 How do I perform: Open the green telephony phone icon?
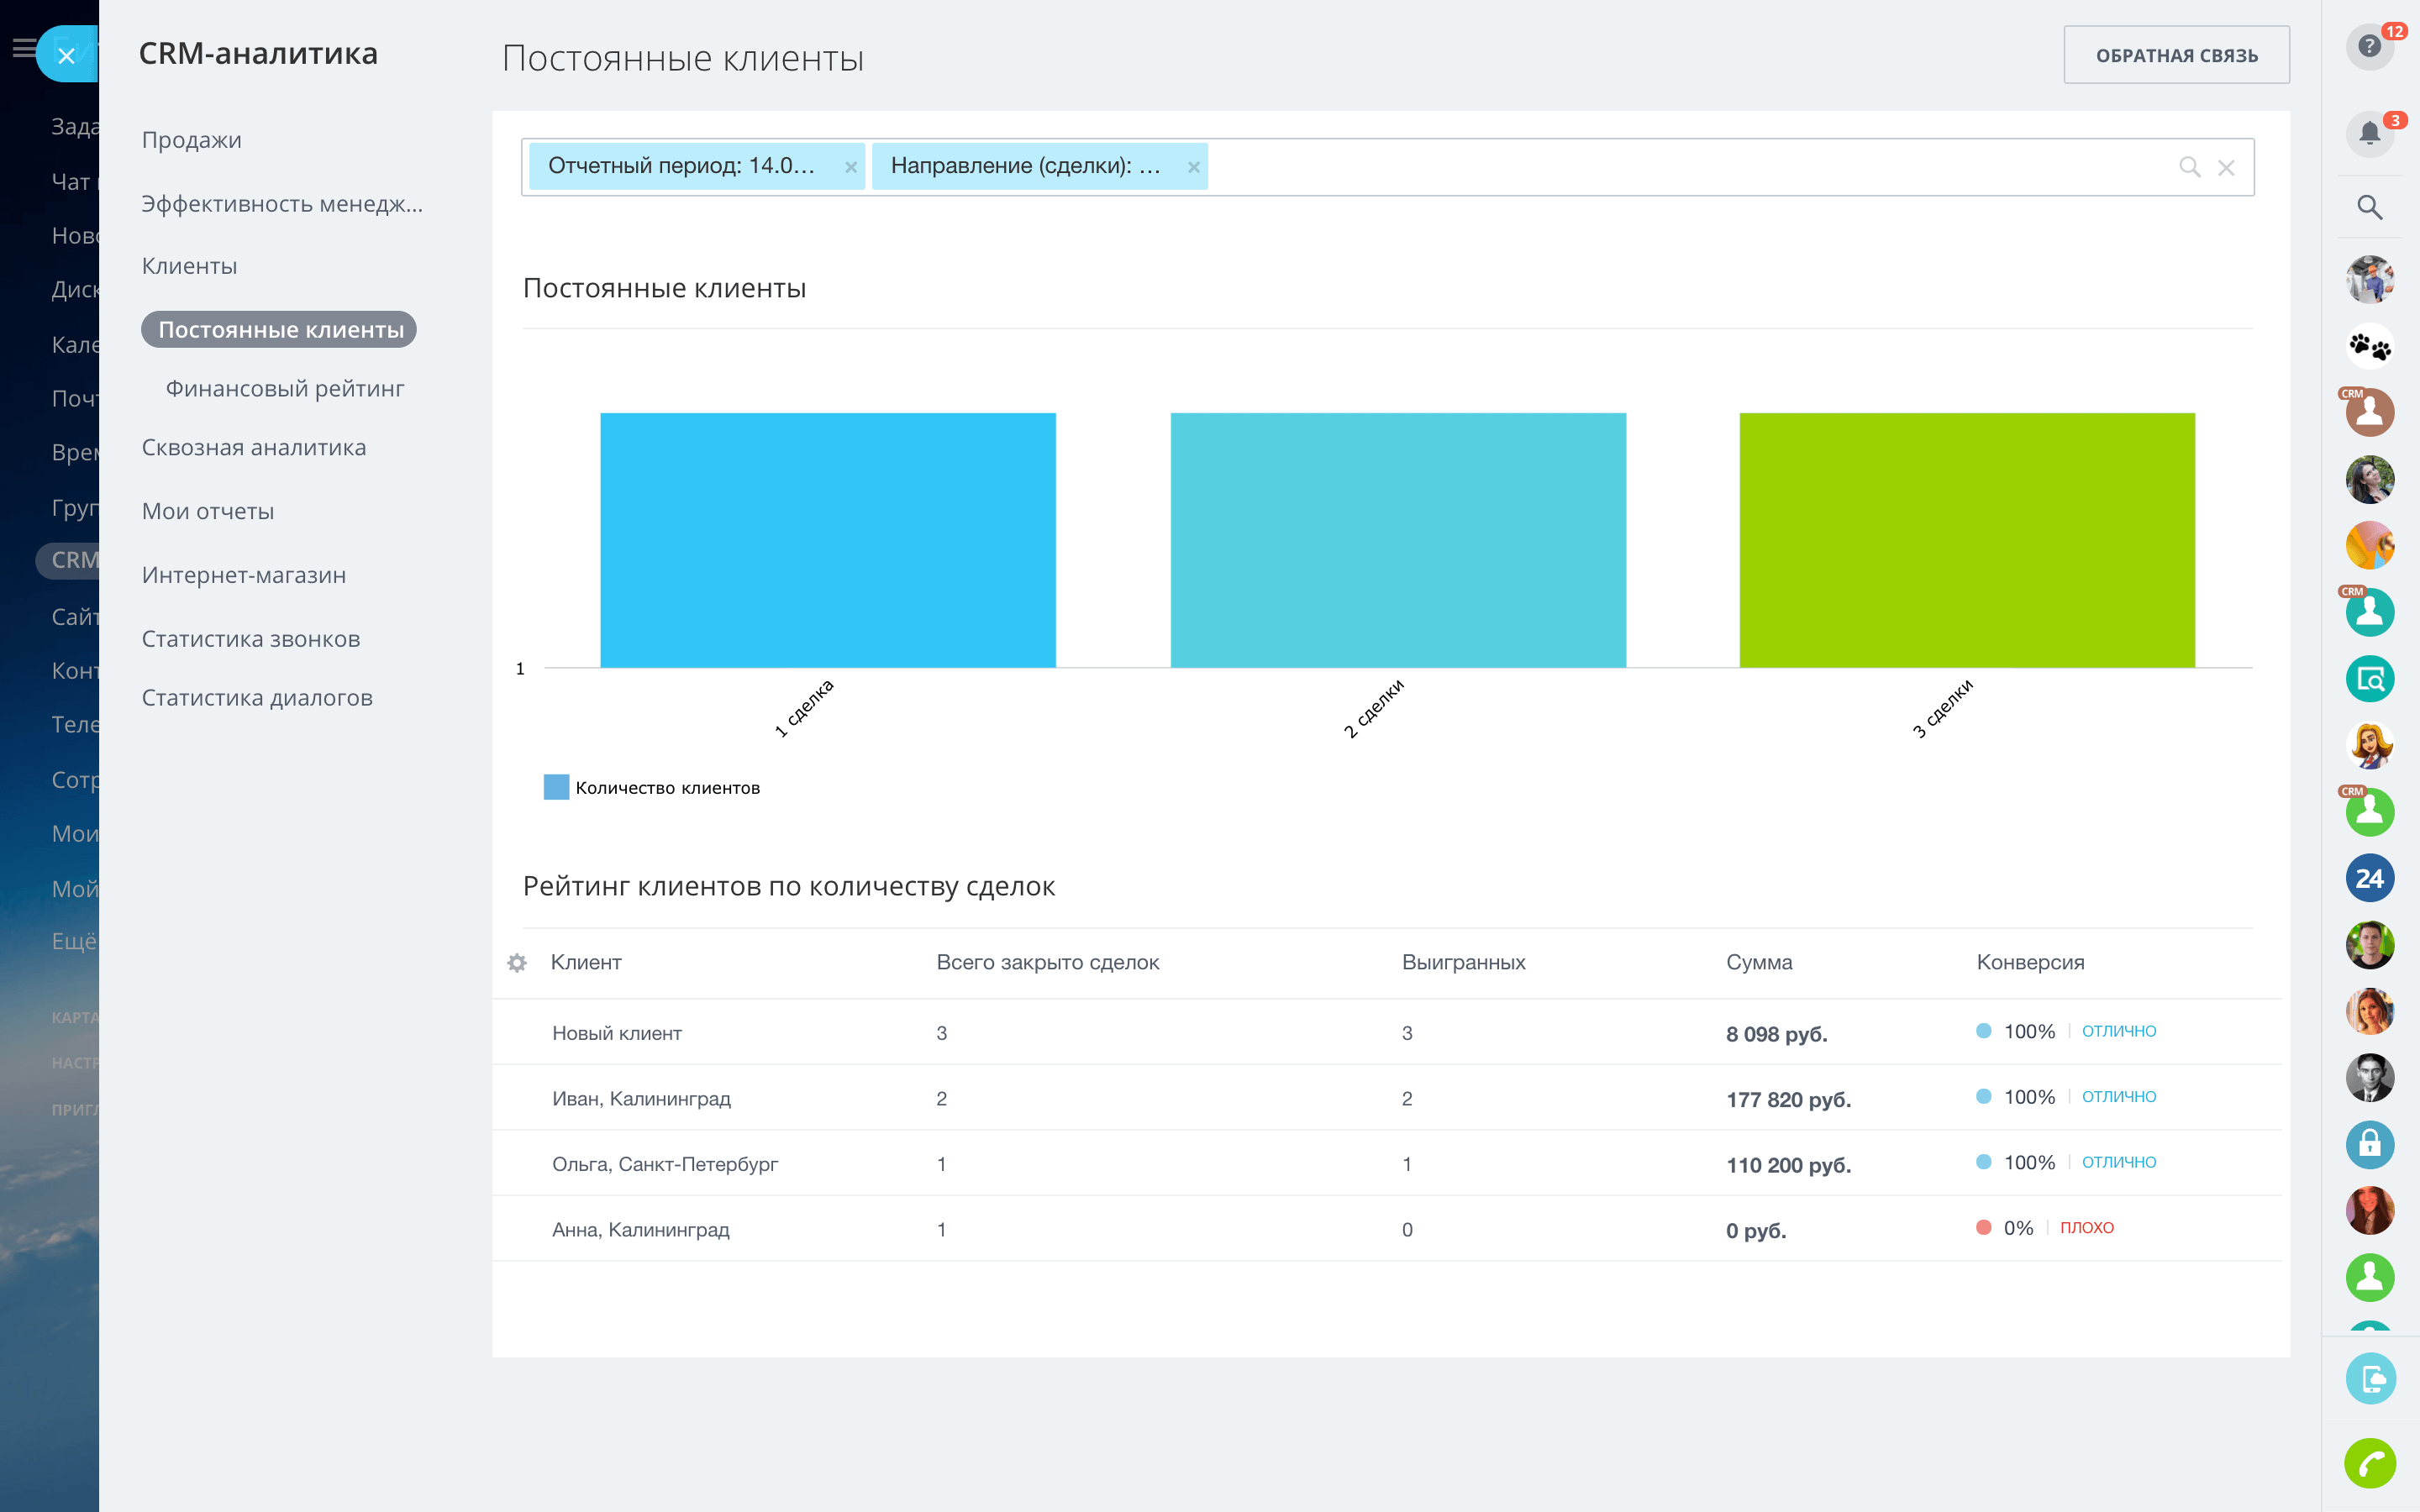point(2370,1464)
